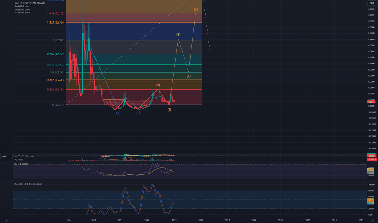Select the (1) Elliott wave label
Screen dimensions: 378x223
click(x=158, y=85)
